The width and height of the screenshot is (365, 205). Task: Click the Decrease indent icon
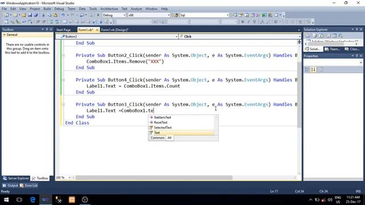point(38,22)
